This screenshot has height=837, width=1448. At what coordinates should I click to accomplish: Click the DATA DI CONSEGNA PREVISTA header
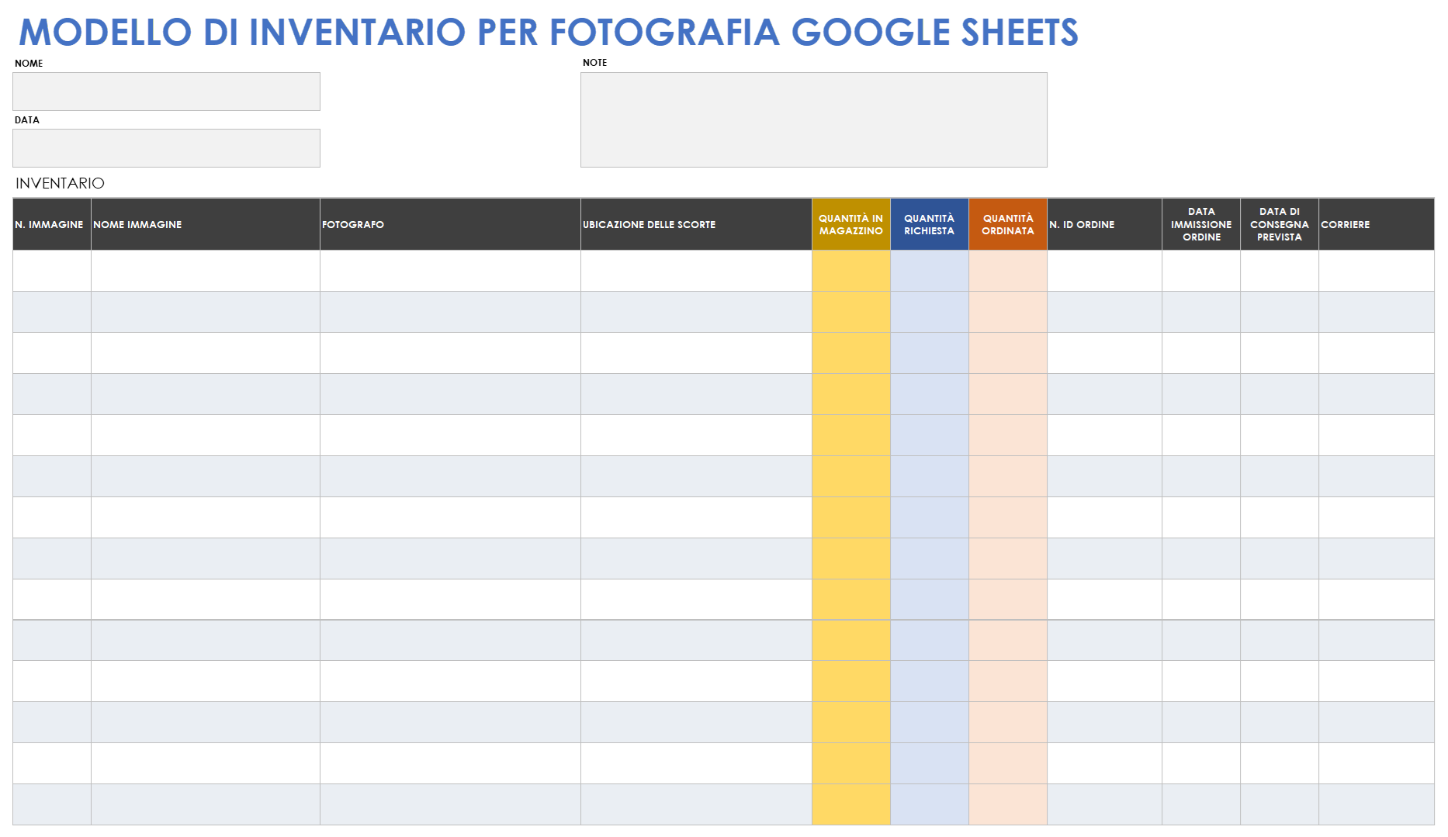click(1280, 224)
